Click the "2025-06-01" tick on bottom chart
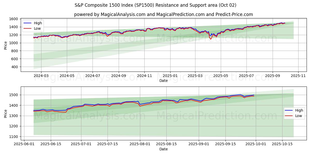Screen dimensions: 311x155 (x=24, y=144)
